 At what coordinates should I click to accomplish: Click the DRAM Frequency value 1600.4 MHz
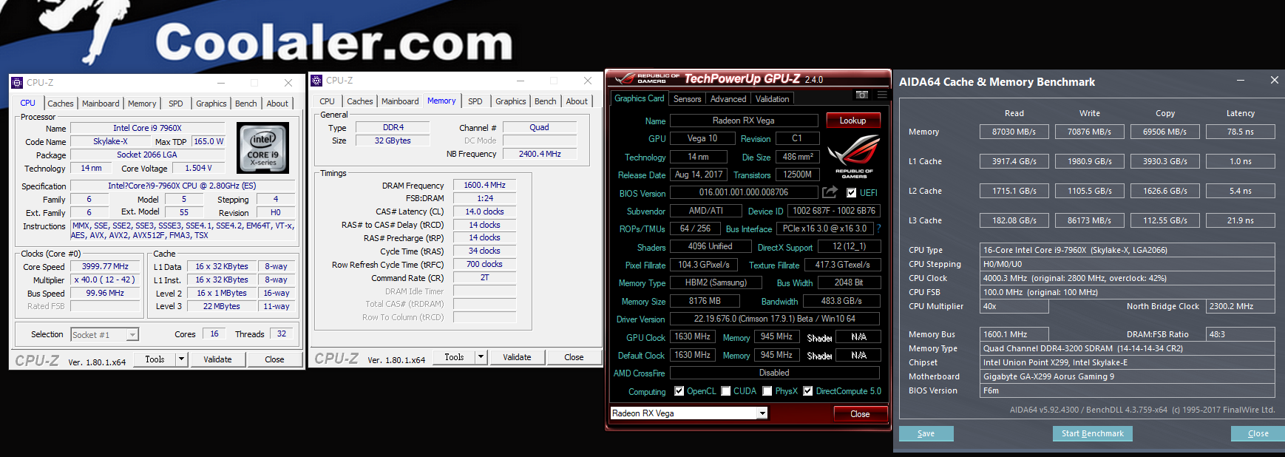click(x=484, y=185)
